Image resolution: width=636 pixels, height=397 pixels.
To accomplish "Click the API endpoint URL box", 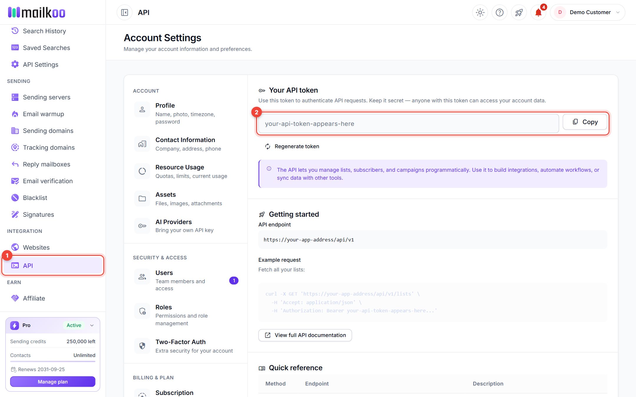I will 433,240.
